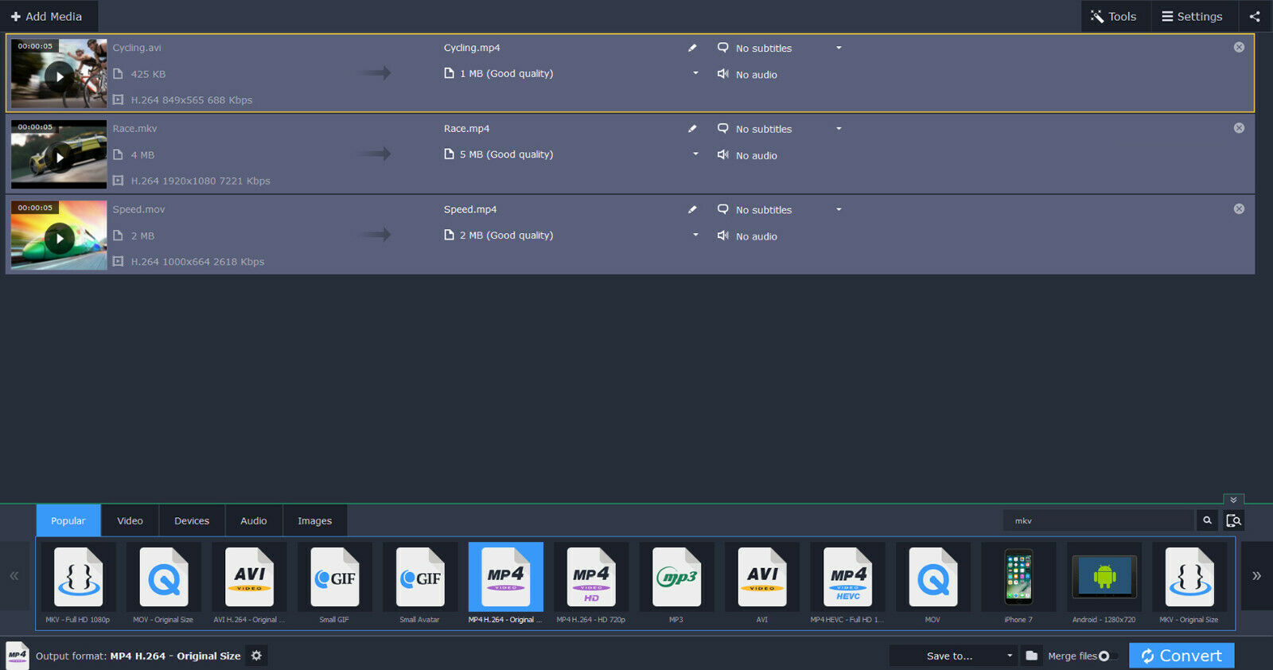Expand quality dropdown for 2 MB Speed output

coord(695,235)
